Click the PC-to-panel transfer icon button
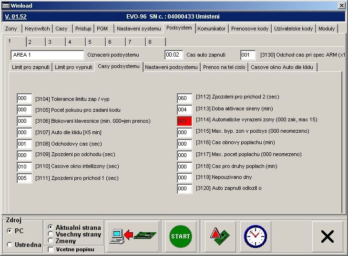The height and width of the screenshot is (256, 348). tap(133, 236)
